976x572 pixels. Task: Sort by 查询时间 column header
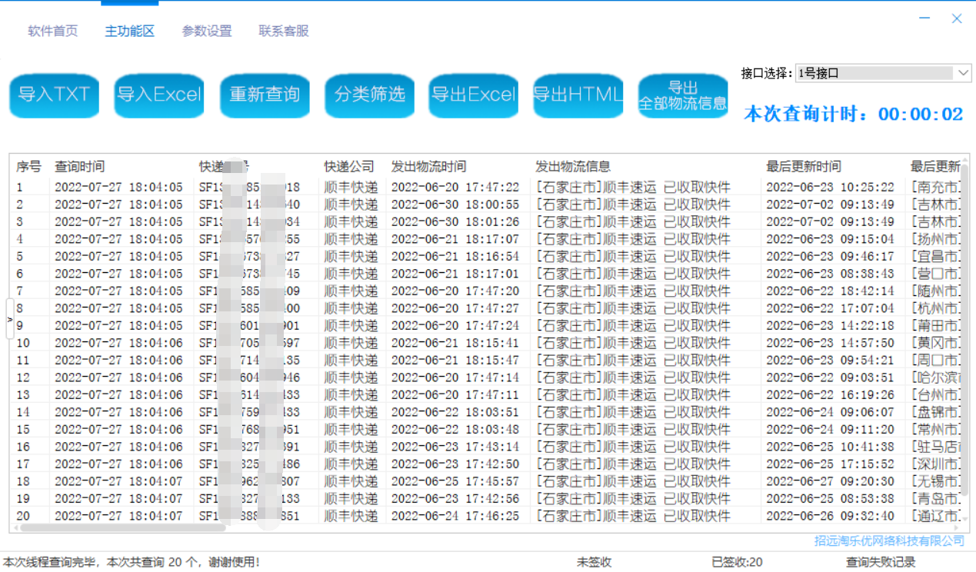80,166
